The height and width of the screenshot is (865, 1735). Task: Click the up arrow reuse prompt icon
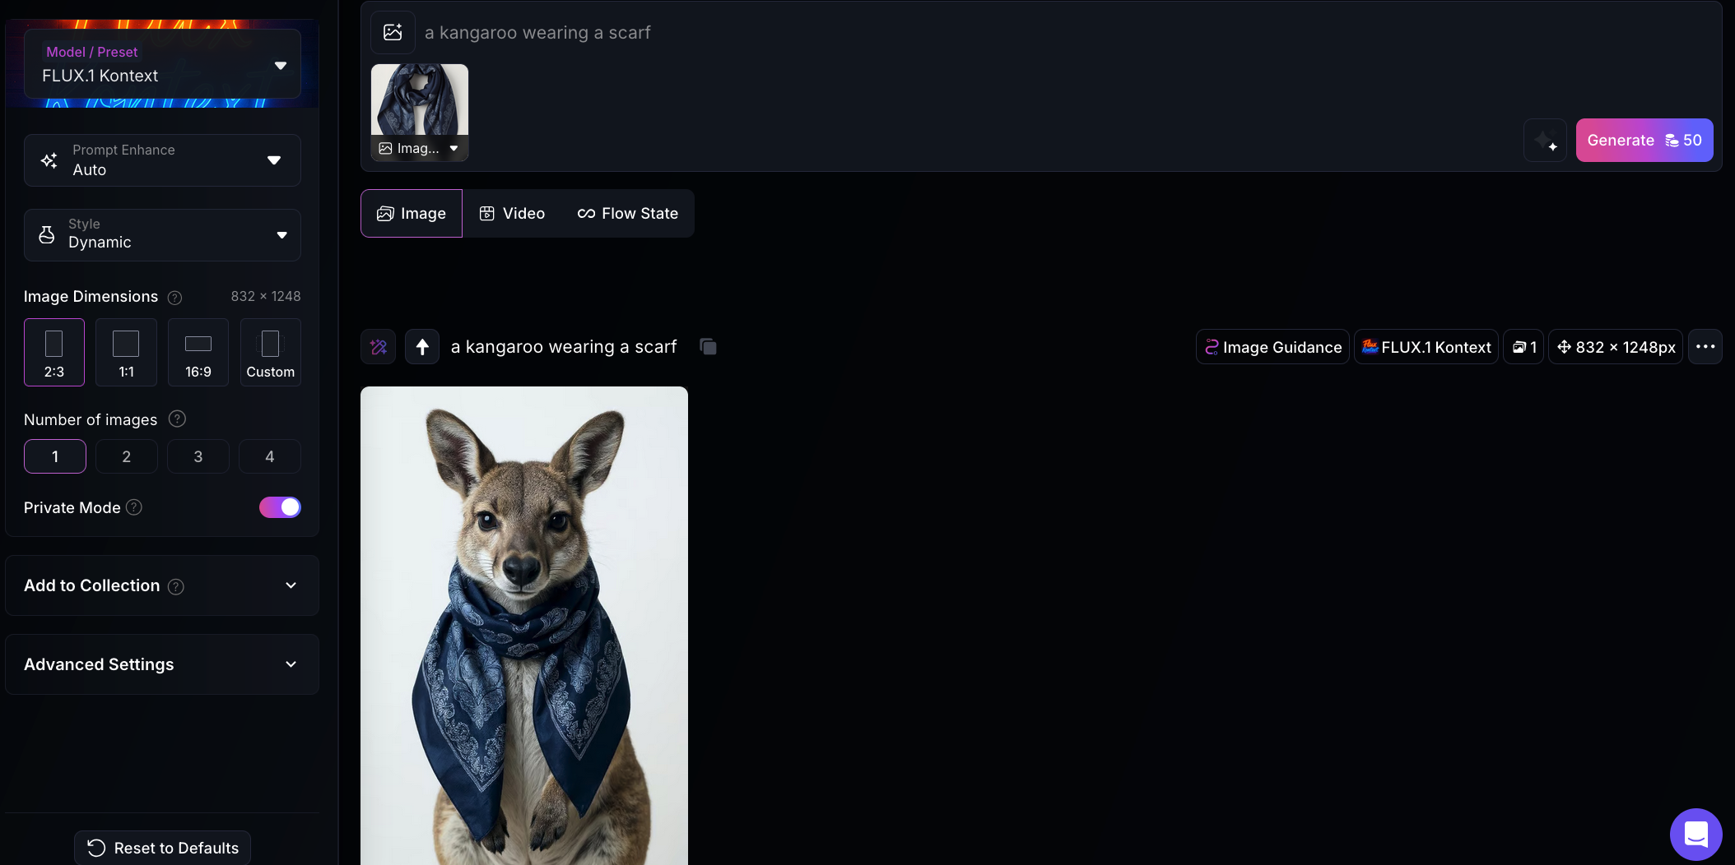(x=422, y=347)
